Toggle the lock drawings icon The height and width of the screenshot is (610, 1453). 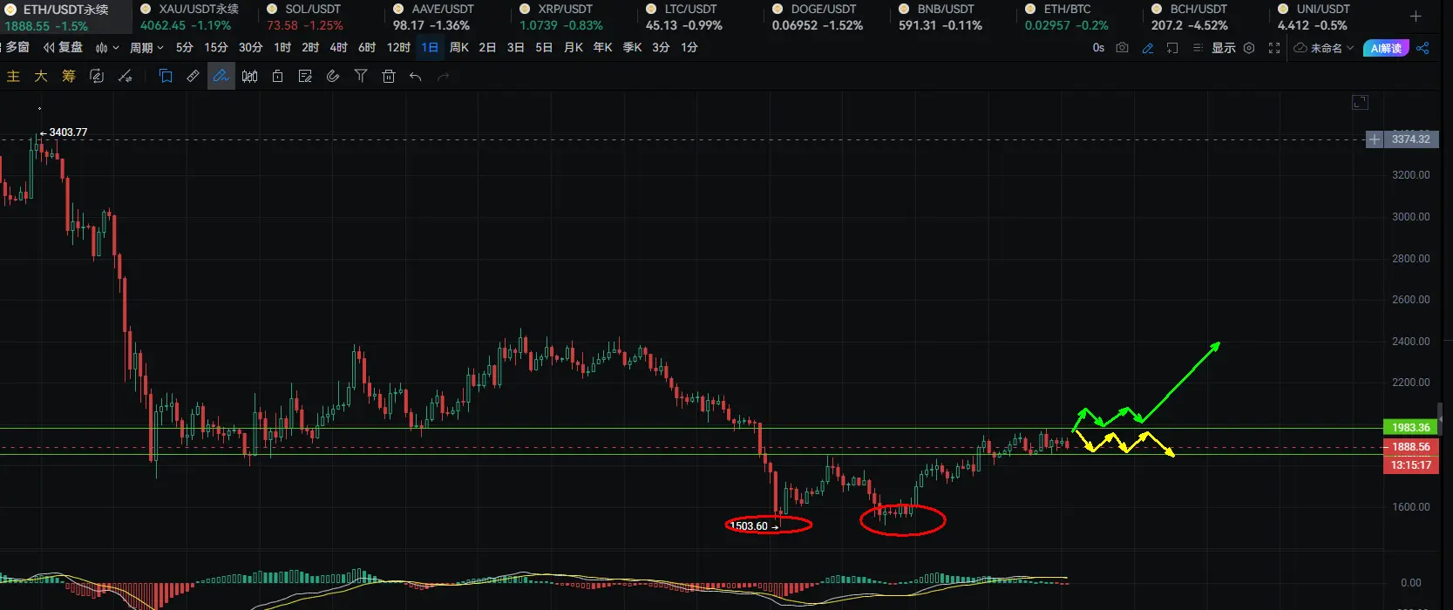coord(277,77)
